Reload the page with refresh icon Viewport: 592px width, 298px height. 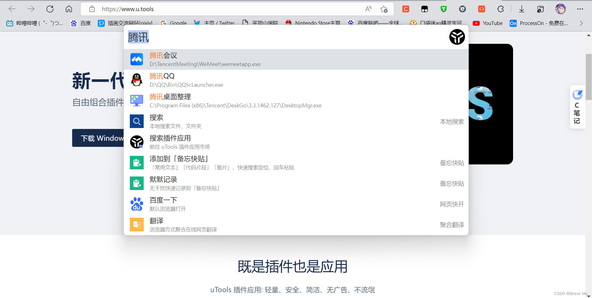click(50, 9)
